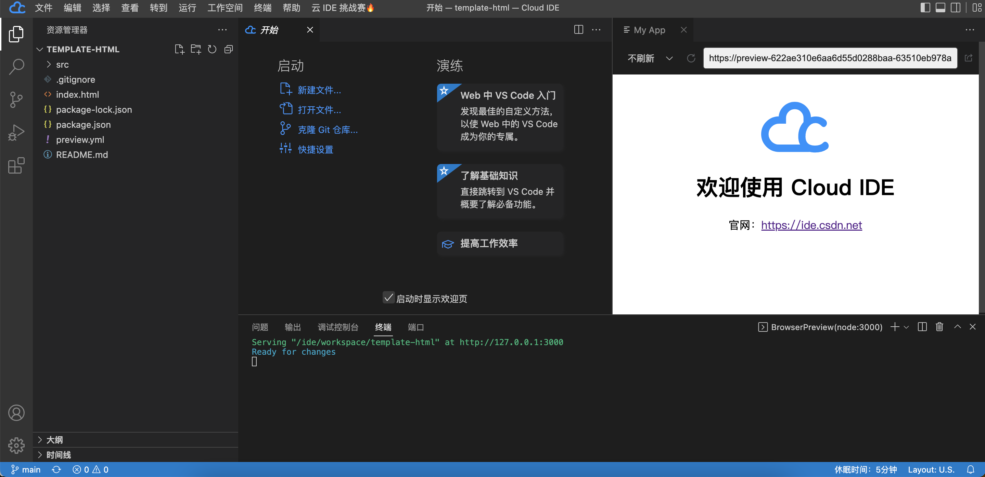Toggle secondary sidebar layout button

tap(956, 8)
